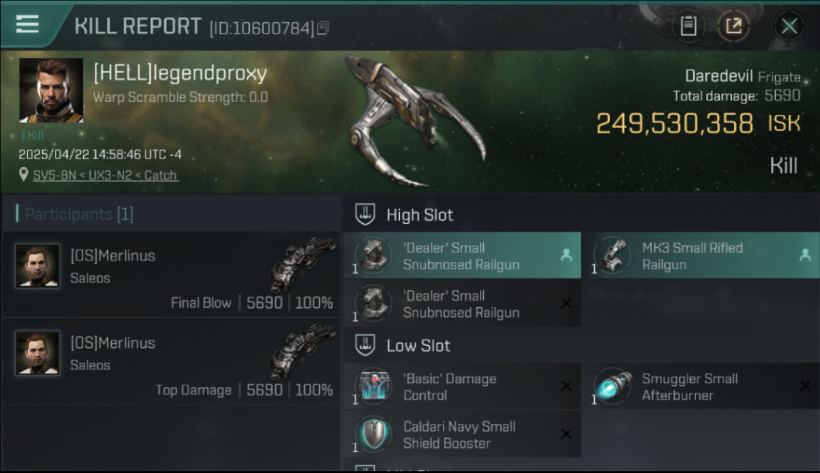Screen dimensions: 820x473
Task: Open the clipboard notes icon
Action: tap(688, 26)
